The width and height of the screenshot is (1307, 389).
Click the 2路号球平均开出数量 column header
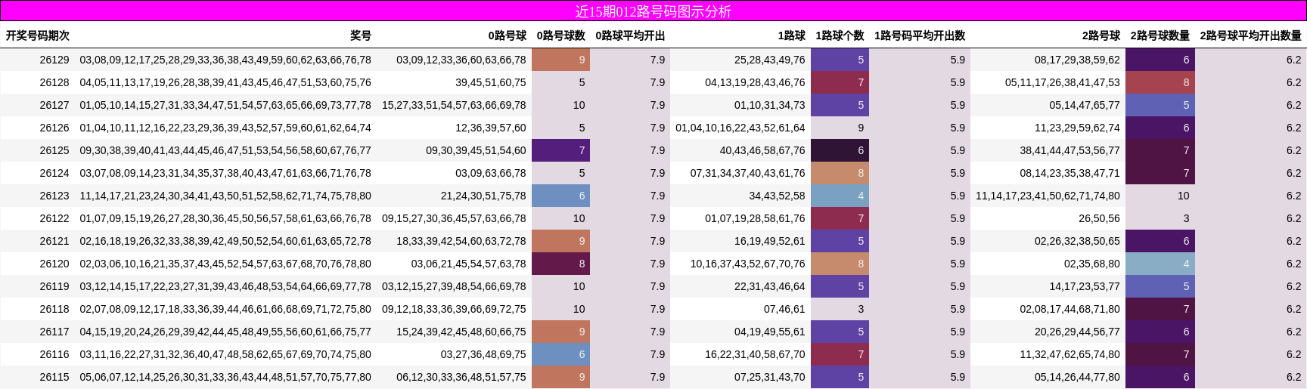1251,36
